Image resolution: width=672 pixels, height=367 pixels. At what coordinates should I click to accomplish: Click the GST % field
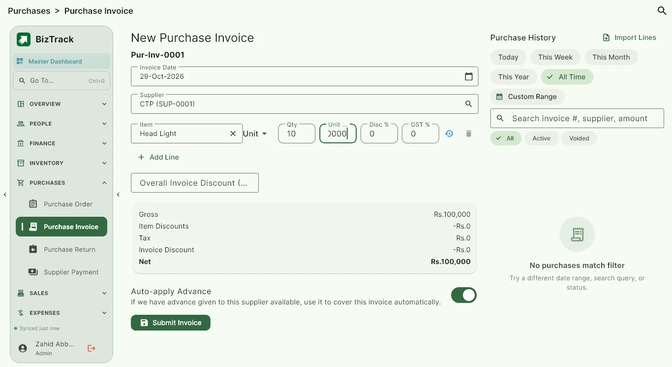421,133
